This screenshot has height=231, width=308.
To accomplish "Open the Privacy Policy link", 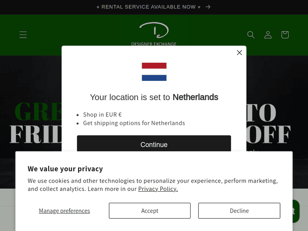I will 158,189.
